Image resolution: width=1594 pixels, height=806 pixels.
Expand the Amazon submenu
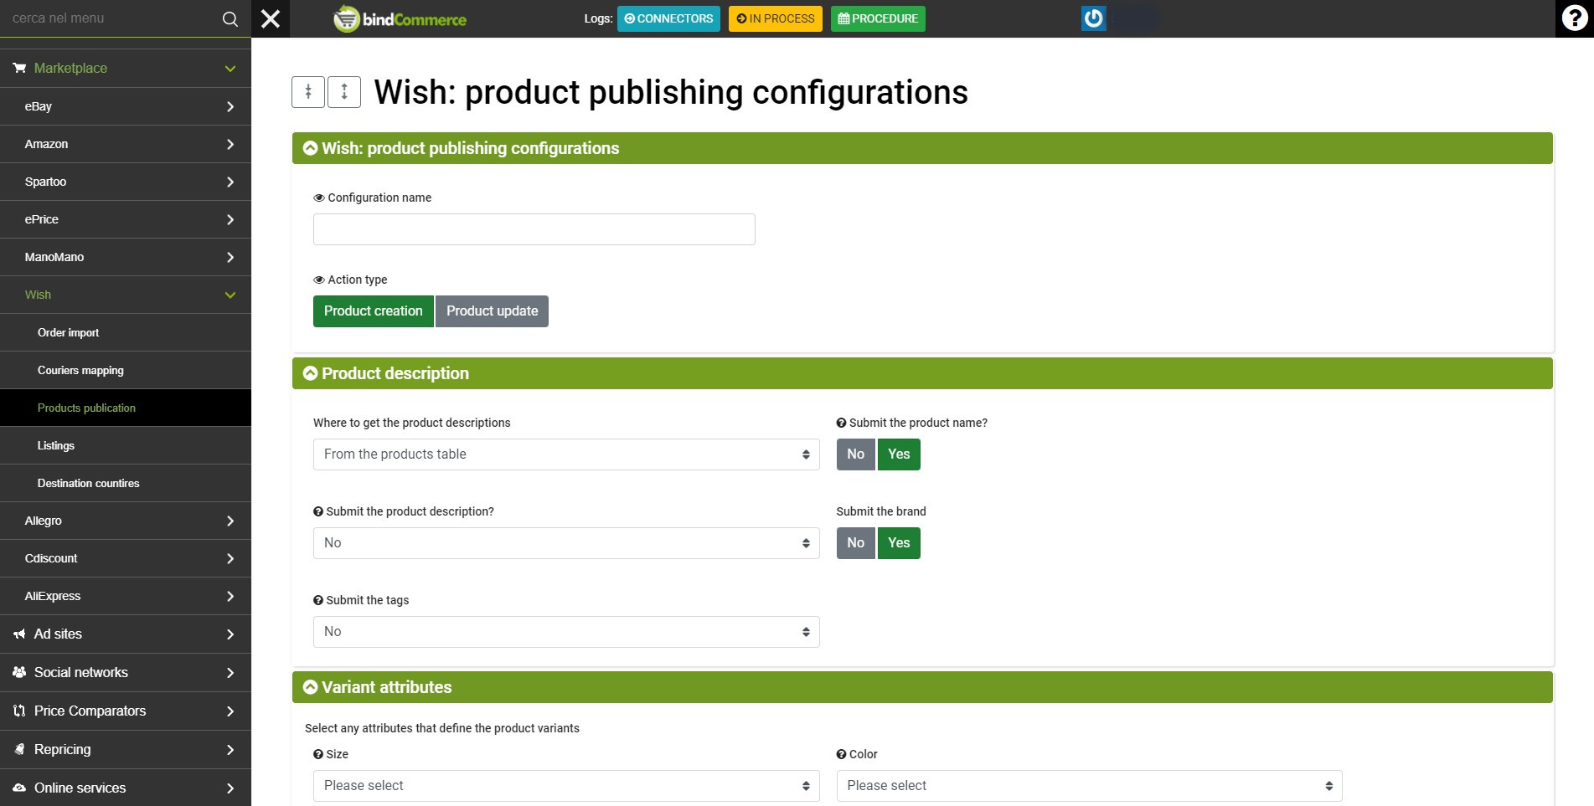(x=126, y=144)
